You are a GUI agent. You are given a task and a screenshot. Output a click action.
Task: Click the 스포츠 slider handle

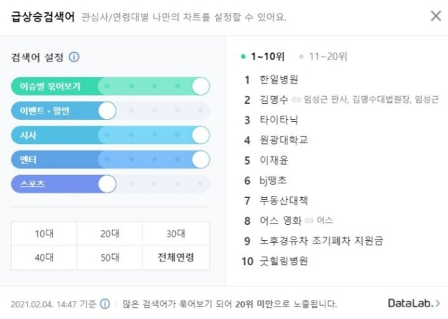(107, 183)
